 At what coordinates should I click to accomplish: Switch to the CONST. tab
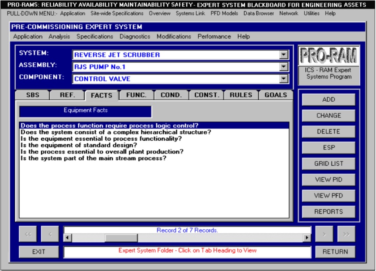coord(207,95)
